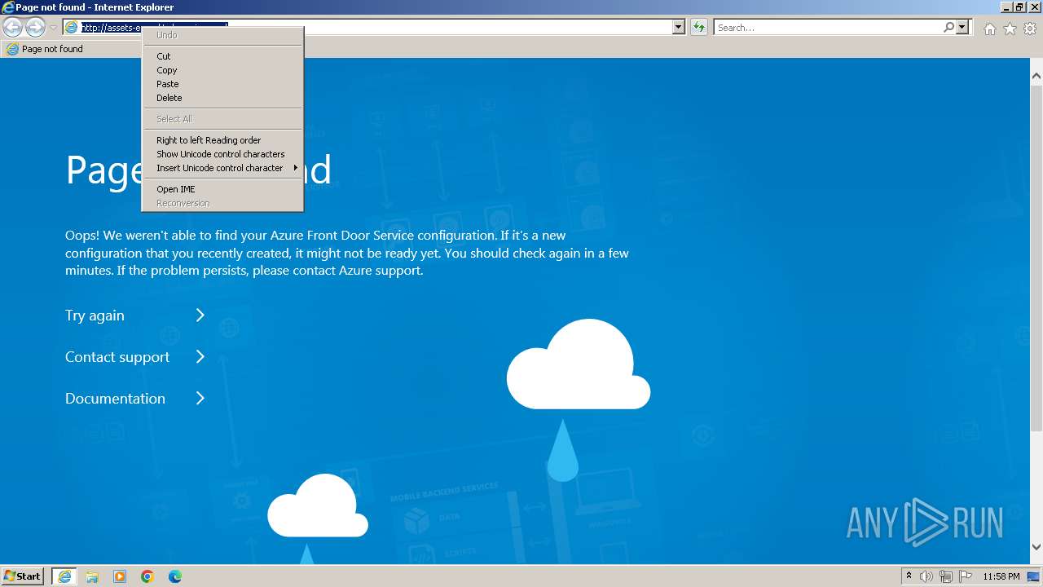Viewport: 1043px width, 587px height.
Task: Show hidden tray icons arrow
Action: pos(909,576)
